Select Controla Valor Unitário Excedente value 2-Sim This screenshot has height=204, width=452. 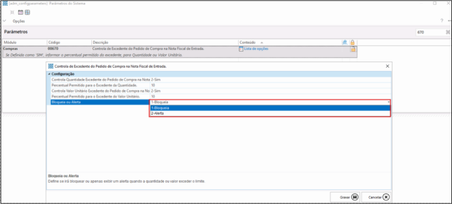[271, 91]
